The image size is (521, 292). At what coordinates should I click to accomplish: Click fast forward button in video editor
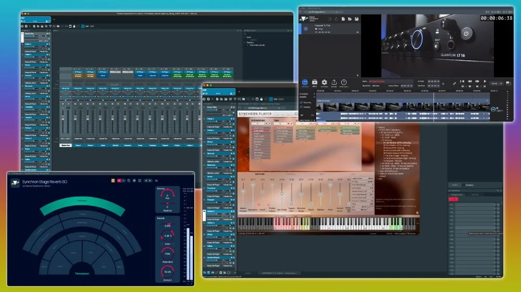coord(477,81)
